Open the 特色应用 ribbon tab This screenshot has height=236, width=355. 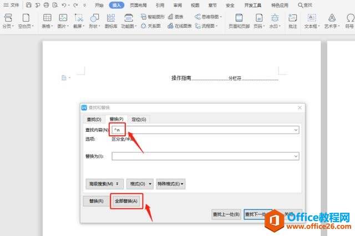point(280,5)
